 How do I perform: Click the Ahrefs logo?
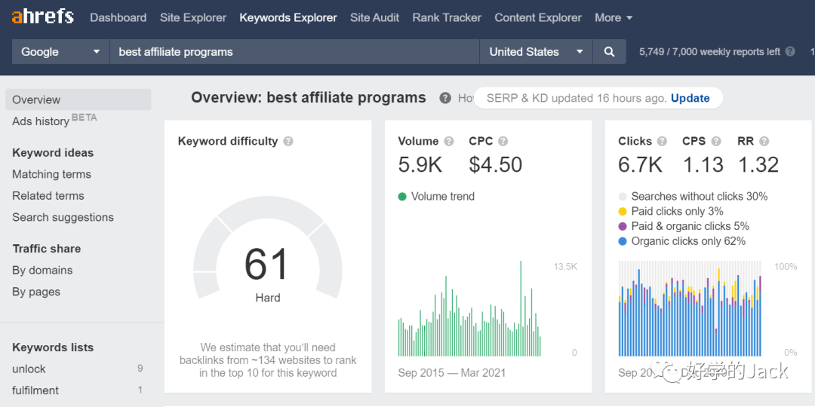point(42,17)
